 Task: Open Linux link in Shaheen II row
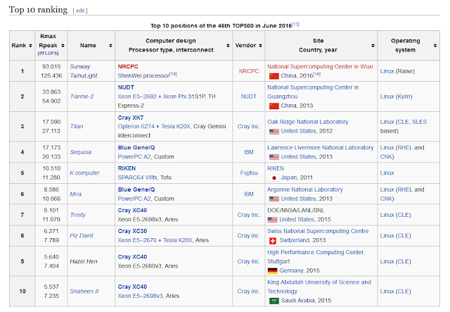click(387, 292)
